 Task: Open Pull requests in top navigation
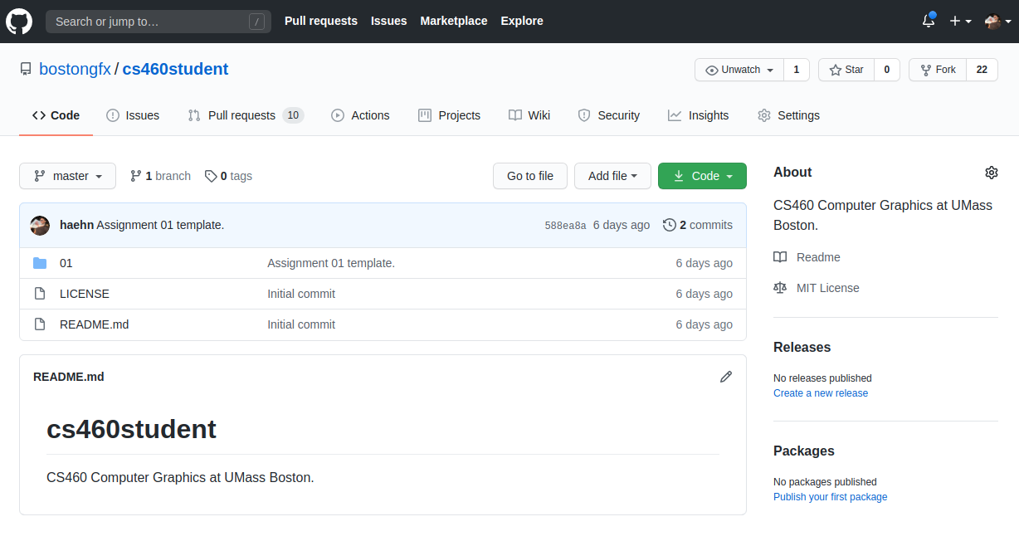pos(321,21)
